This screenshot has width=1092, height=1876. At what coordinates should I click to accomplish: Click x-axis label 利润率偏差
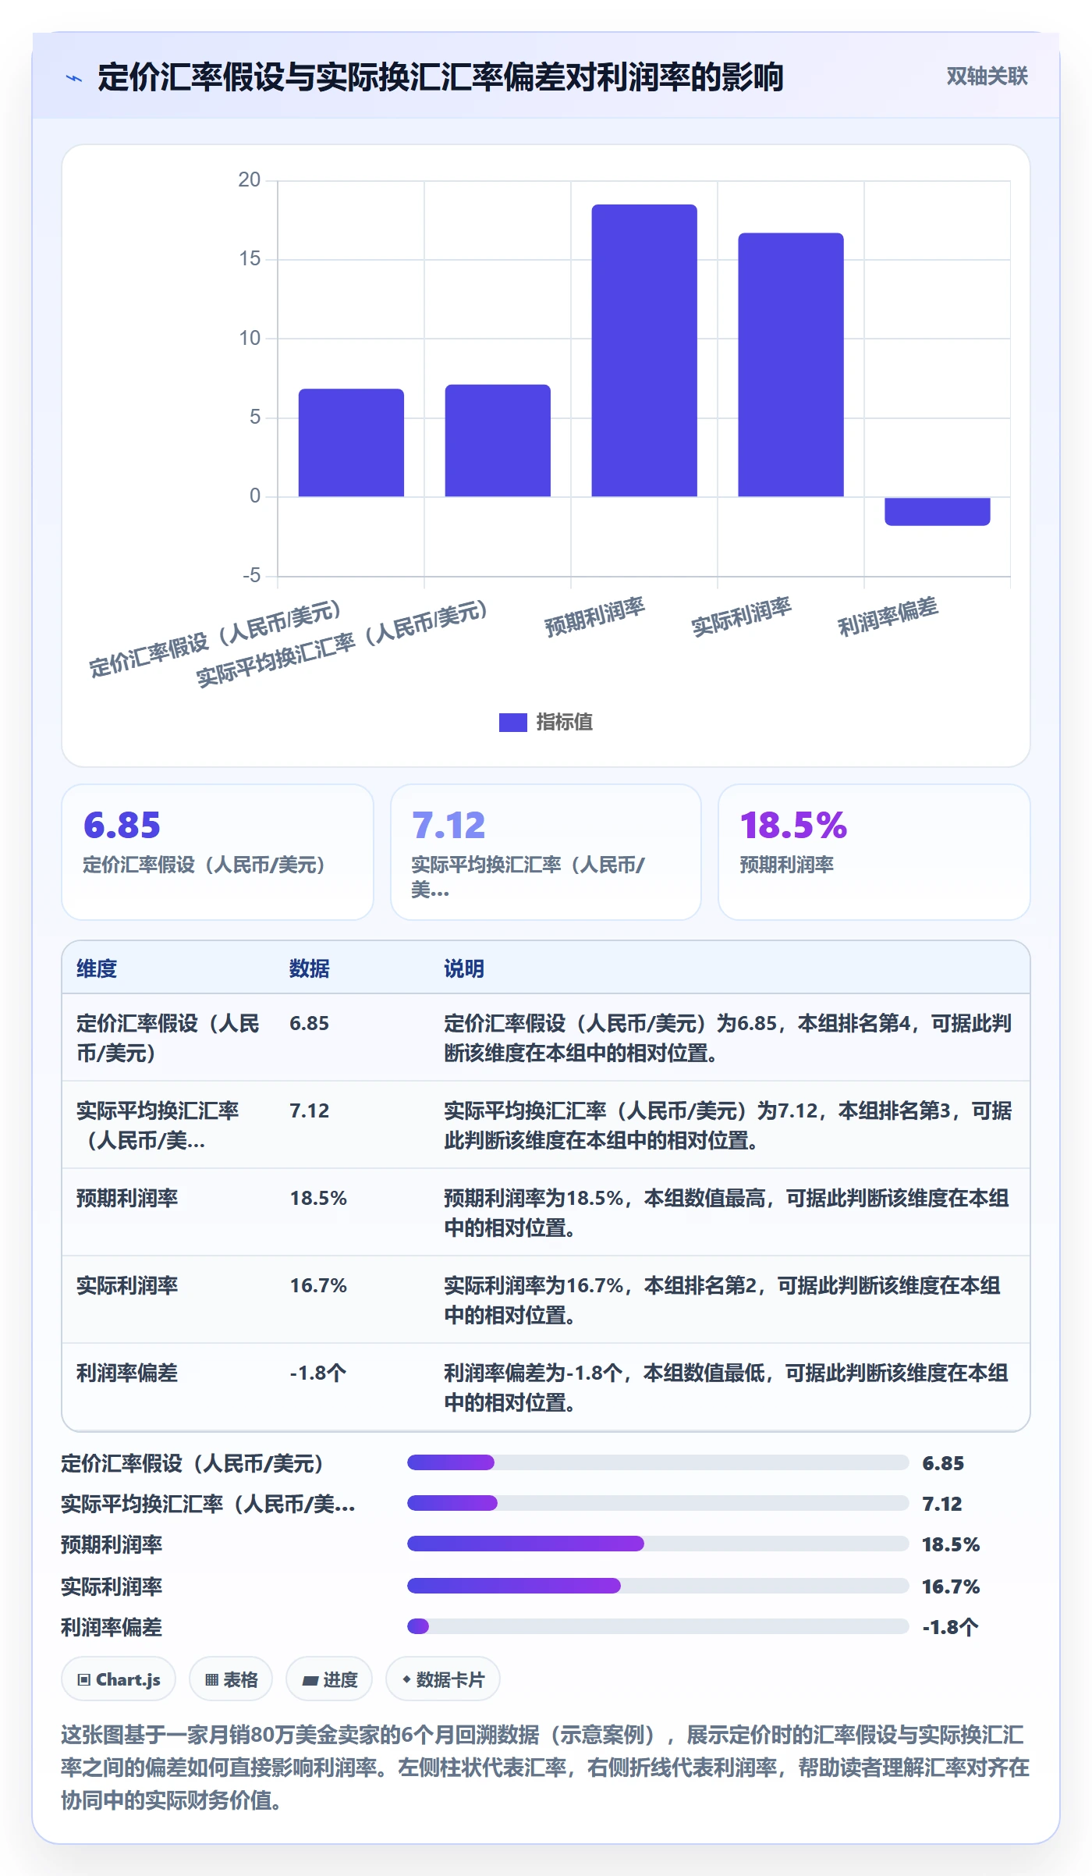pos(888,616)
